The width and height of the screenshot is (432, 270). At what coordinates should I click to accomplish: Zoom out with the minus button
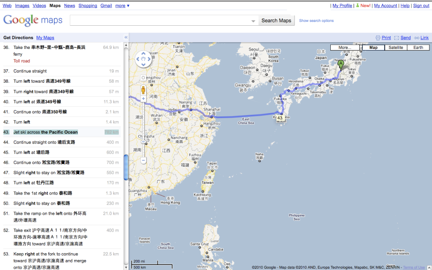(x=143, y=160)
